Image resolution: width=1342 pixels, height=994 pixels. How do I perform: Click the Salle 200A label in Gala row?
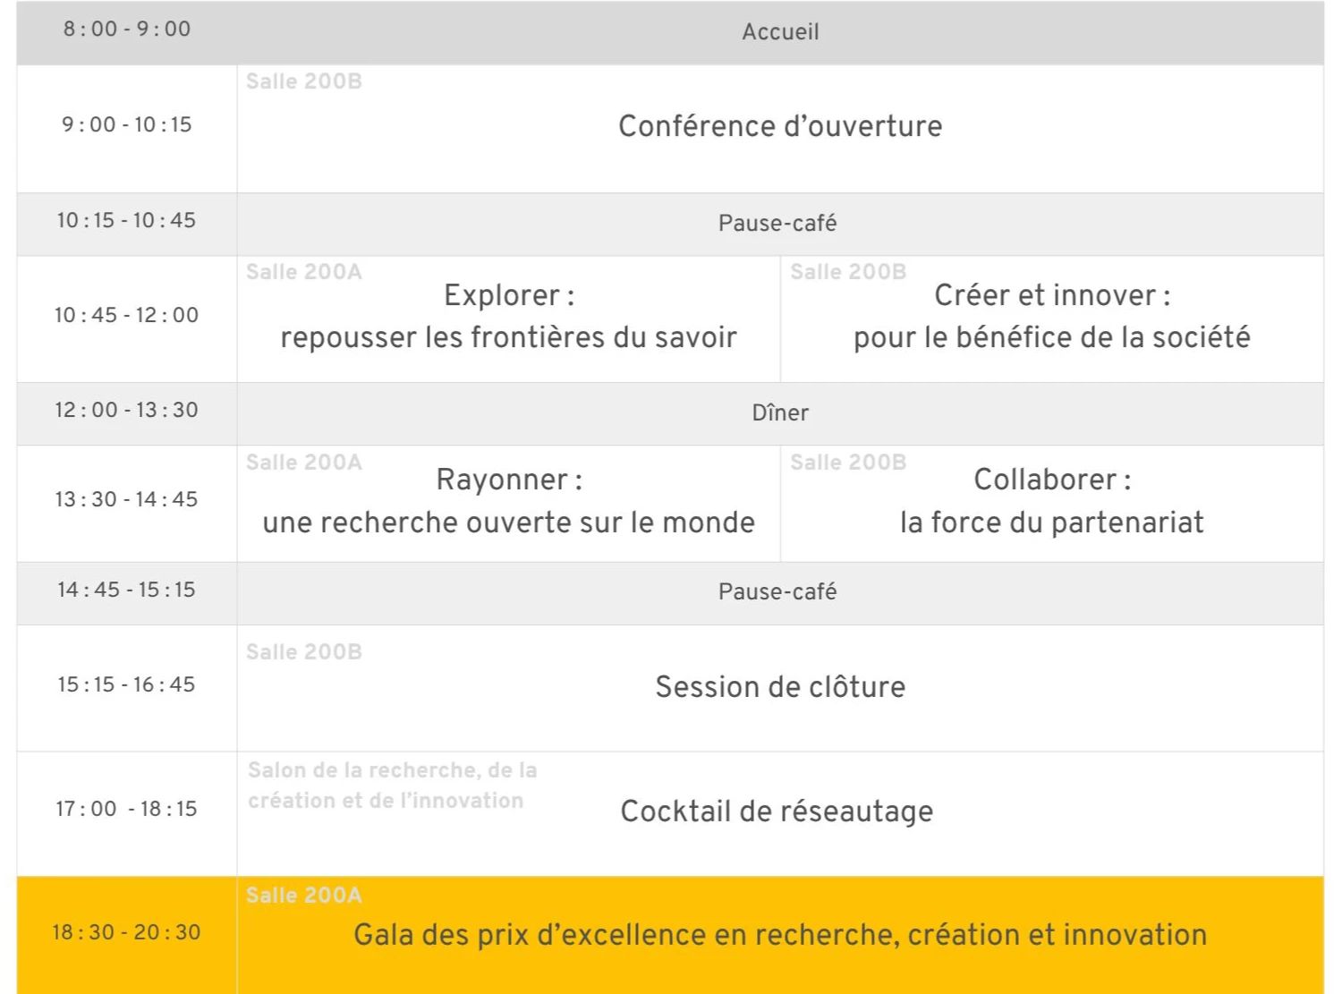tap(304, 895)
